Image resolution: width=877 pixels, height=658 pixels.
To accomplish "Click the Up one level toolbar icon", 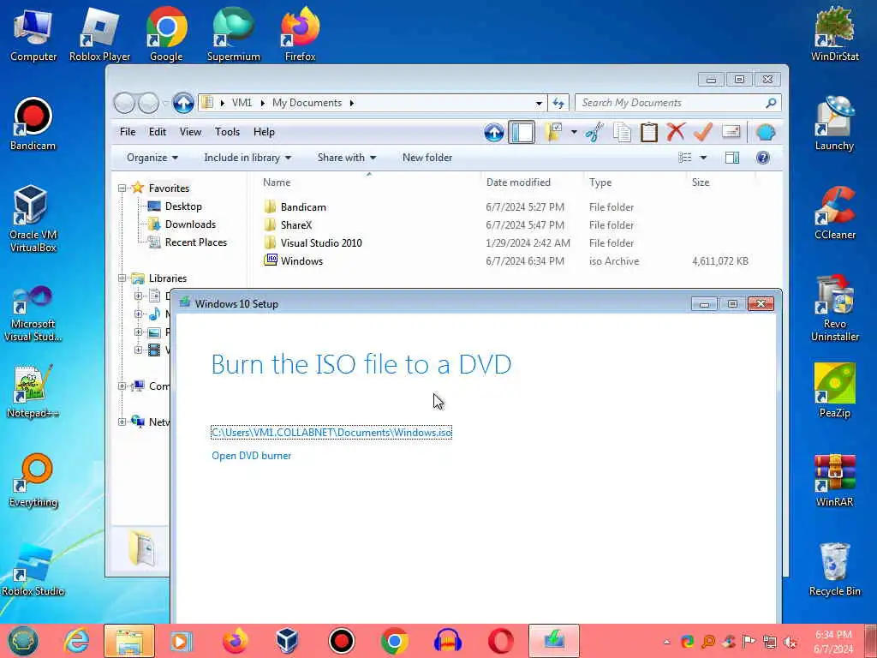I will (x=494, y=133).
